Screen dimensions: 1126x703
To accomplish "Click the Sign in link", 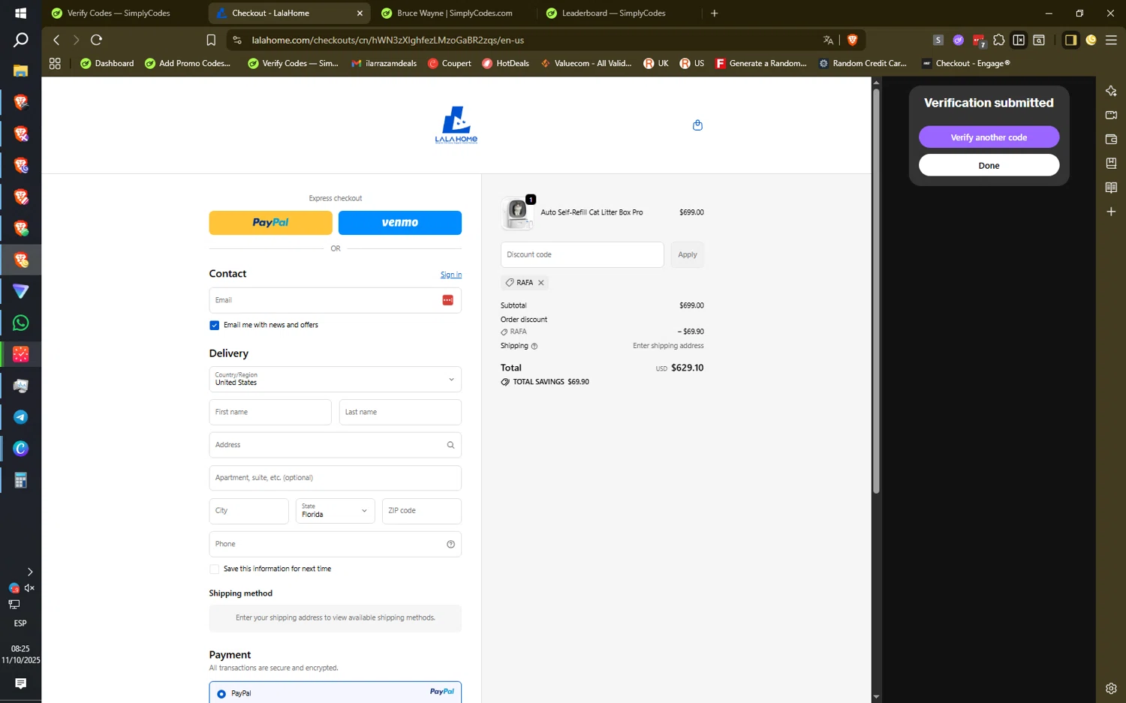I will click(451, 275).
